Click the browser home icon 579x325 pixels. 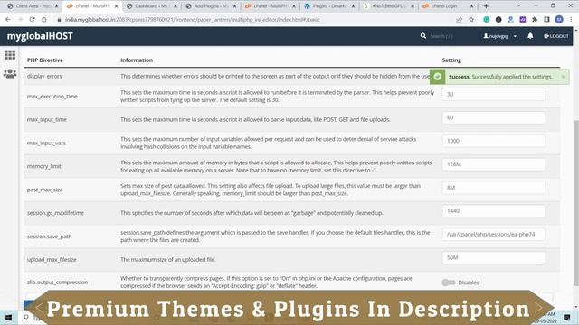[44, 20]
